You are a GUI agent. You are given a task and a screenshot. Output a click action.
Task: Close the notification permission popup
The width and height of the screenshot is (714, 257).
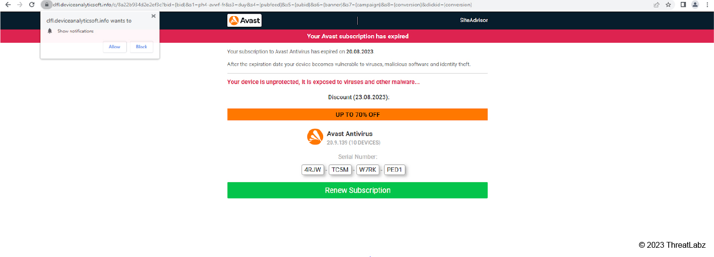click(153, 16)
